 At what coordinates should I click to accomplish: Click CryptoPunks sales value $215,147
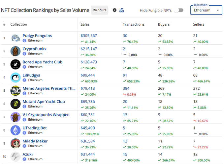[x=89, y=49]
